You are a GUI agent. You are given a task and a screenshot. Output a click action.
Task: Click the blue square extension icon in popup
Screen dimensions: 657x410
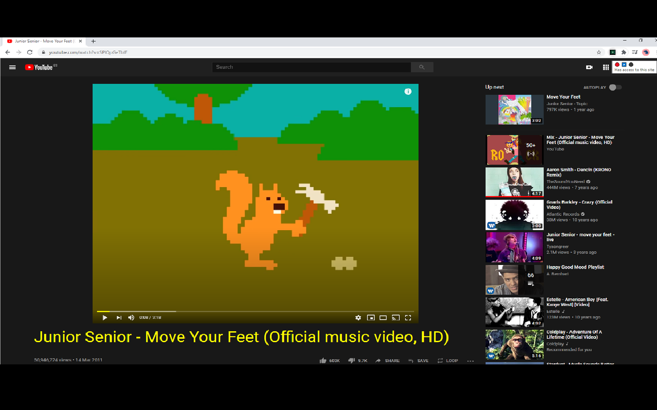(x=624, y=65)
